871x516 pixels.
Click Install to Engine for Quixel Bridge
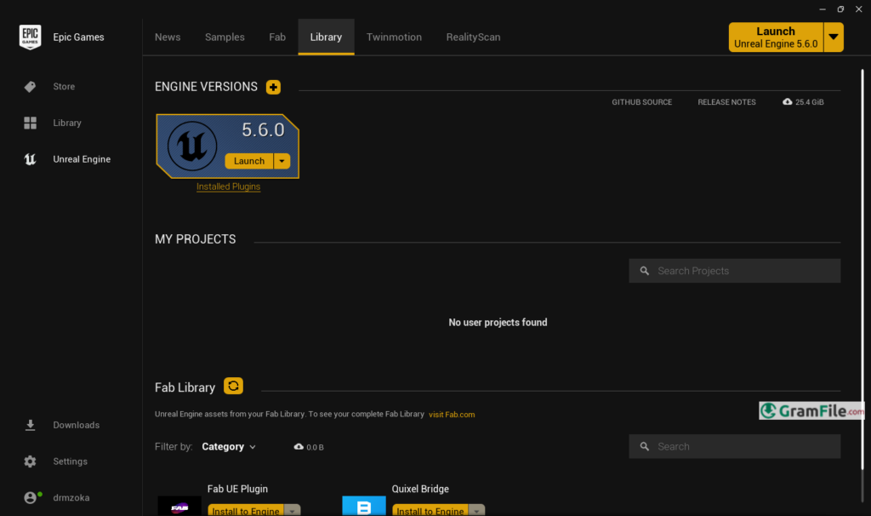click(x=430, y=510)
